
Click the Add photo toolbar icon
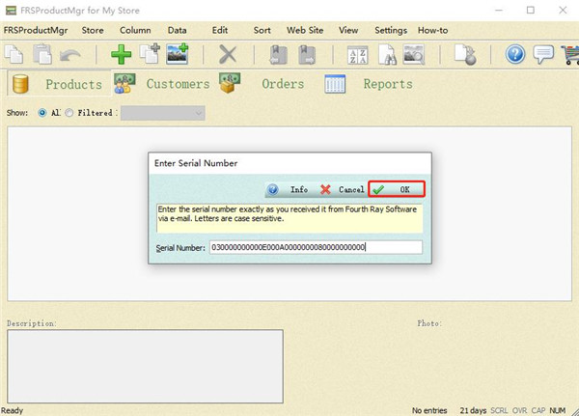[178, 54]
